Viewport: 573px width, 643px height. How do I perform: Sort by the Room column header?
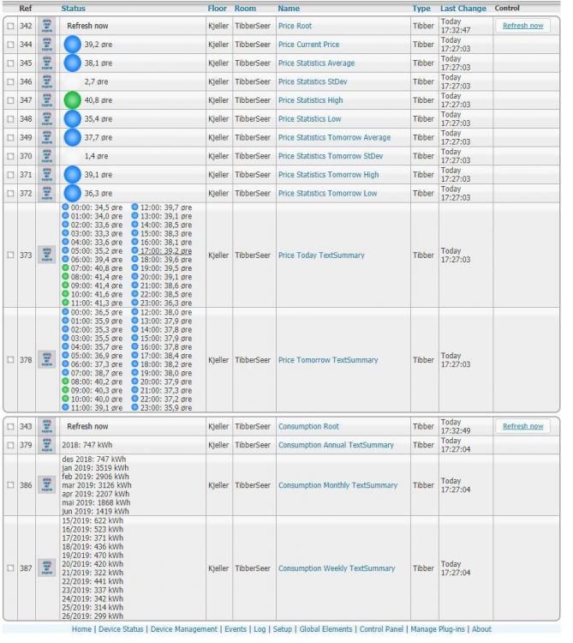coord(245,9)
